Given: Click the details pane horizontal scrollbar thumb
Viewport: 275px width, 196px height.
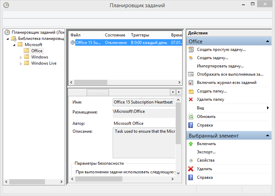Looking at the screenshot, I should coord(99,179).
